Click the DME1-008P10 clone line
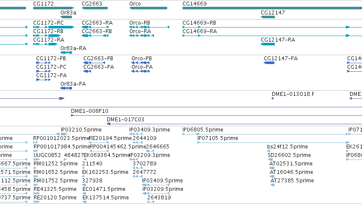 tap(217, 115)
